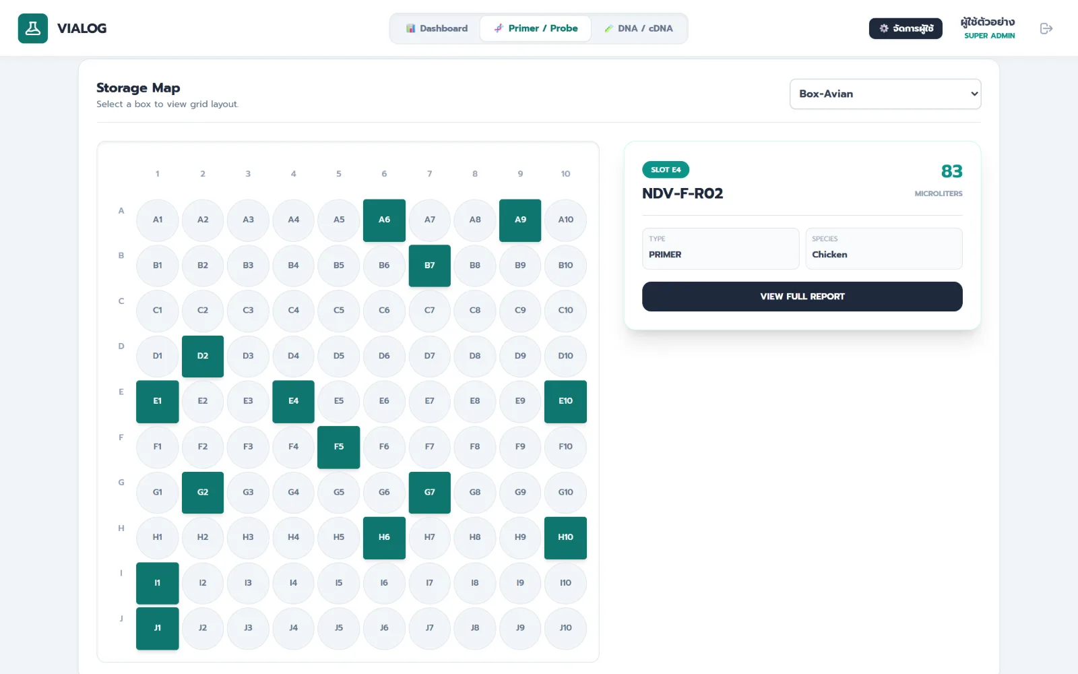The image size is (1078, 674).
Task: Select occupied slot A9
Action: pyautogui.click(x=520, y=220)
